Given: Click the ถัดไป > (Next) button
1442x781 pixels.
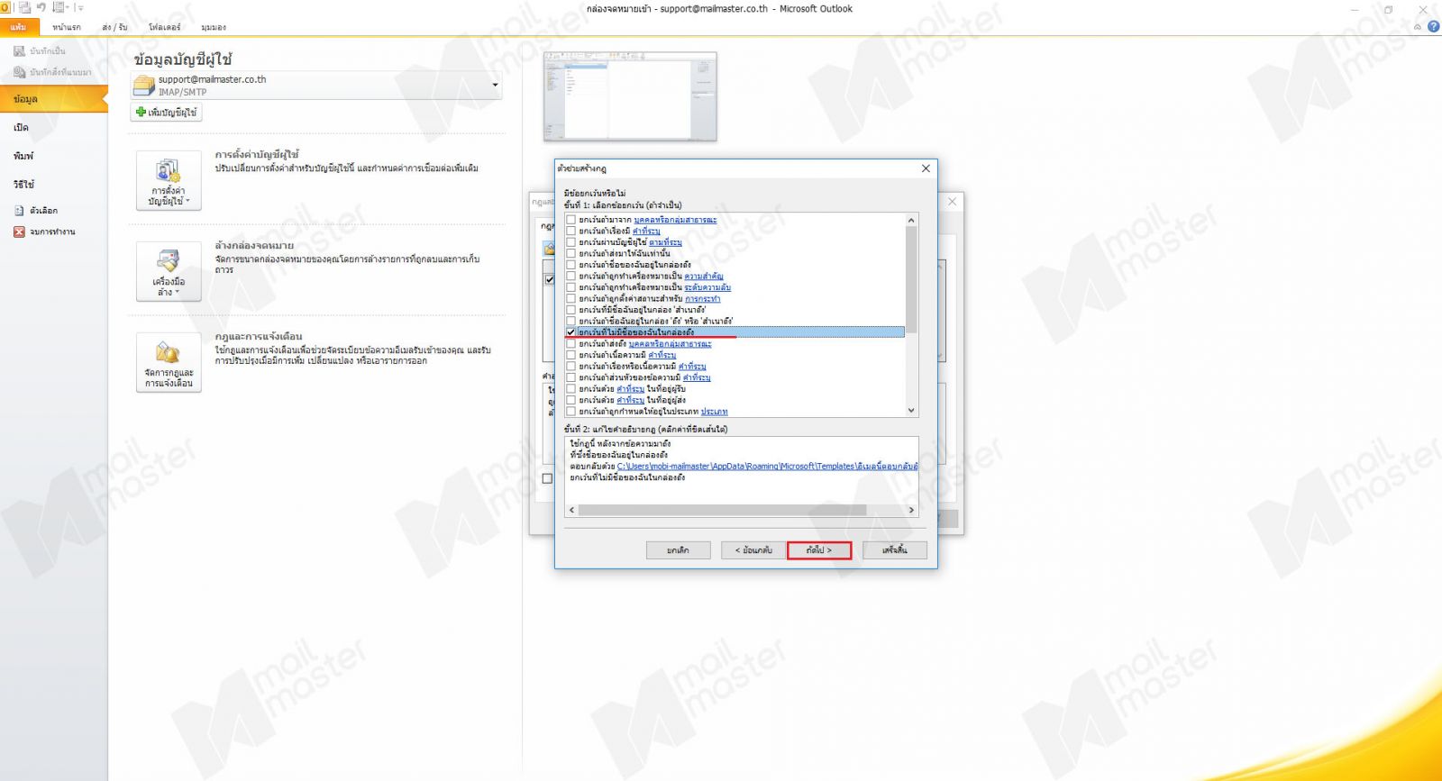Looking at the screenshot, I should (819, 550).
